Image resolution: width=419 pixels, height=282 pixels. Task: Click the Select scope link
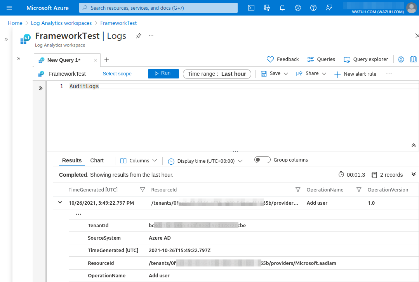[x=117, y=74]
